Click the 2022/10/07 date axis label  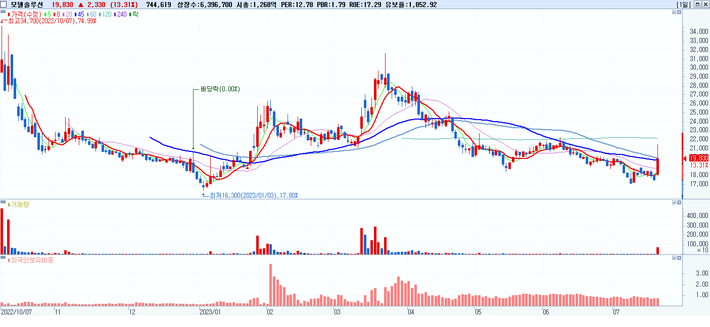(17, 312)
